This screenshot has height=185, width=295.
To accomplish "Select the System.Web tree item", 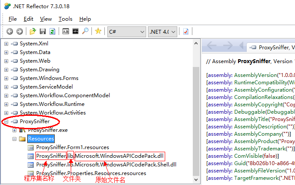I will [35, 61].
